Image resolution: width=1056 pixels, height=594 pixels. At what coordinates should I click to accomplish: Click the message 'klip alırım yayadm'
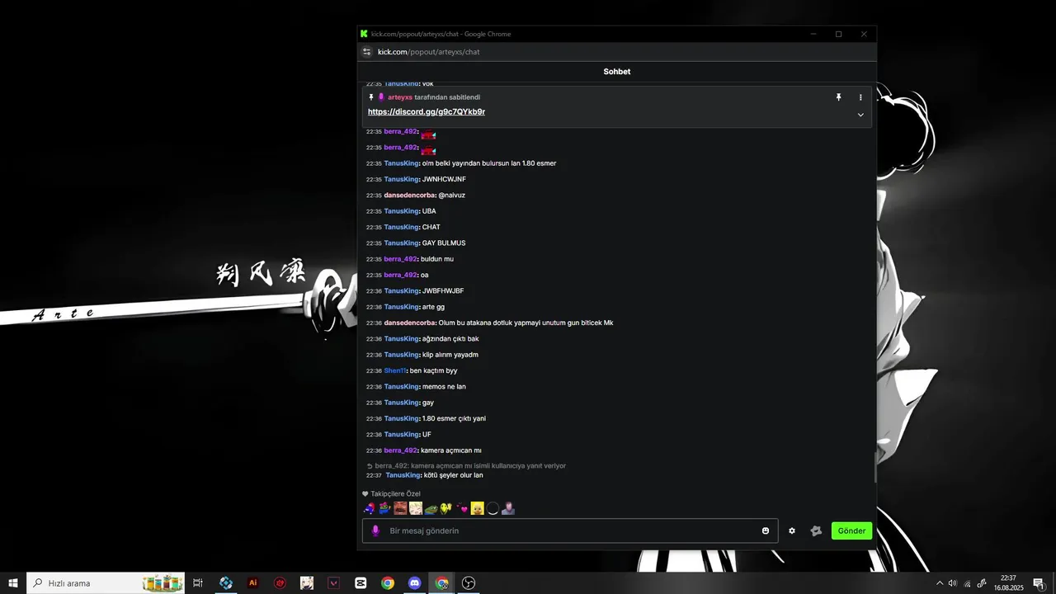click(450, 355)
